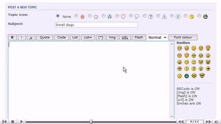Select the info topic icon radio
The width and height of the screenshot is (221, 124).
coord(172,16)
